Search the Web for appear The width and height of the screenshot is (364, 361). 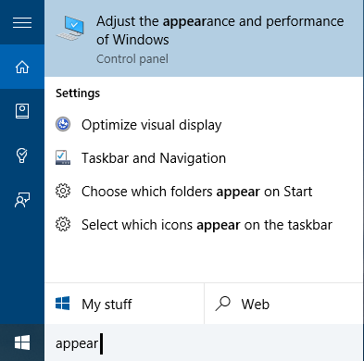pyautogui.click(x=283, y=304)
